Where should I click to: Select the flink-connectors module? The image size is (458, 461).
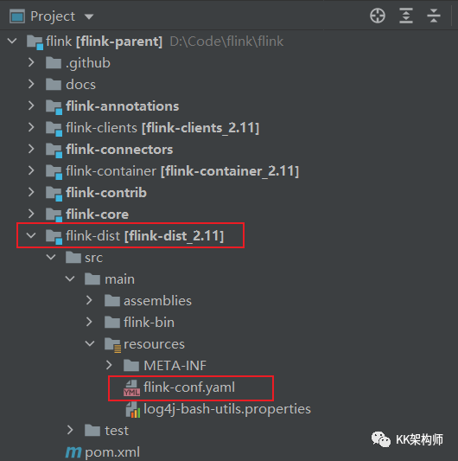pyautogui.click(x=119, y=150)
